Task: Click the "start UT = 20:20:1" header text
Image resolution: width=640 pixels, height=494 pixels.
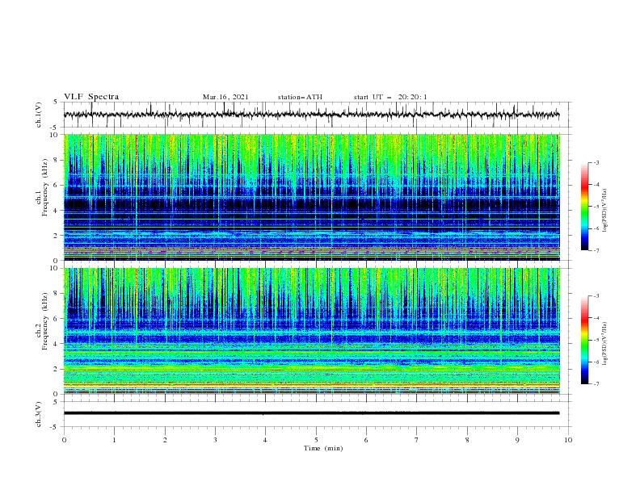Action: [x=390, y=97]
